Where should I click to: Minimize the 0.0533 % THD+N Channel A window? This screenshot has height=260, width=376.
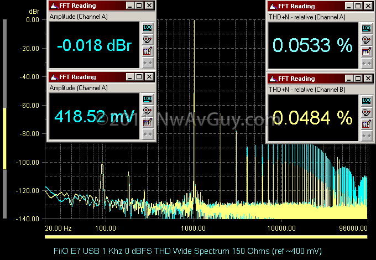[x=349, y=6]
